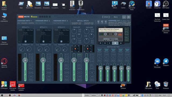The width and height of the screenshot is (172, 97).
Task: Toggle Normal mode on the A1 master bus
Action: click(x=99, y=50)
